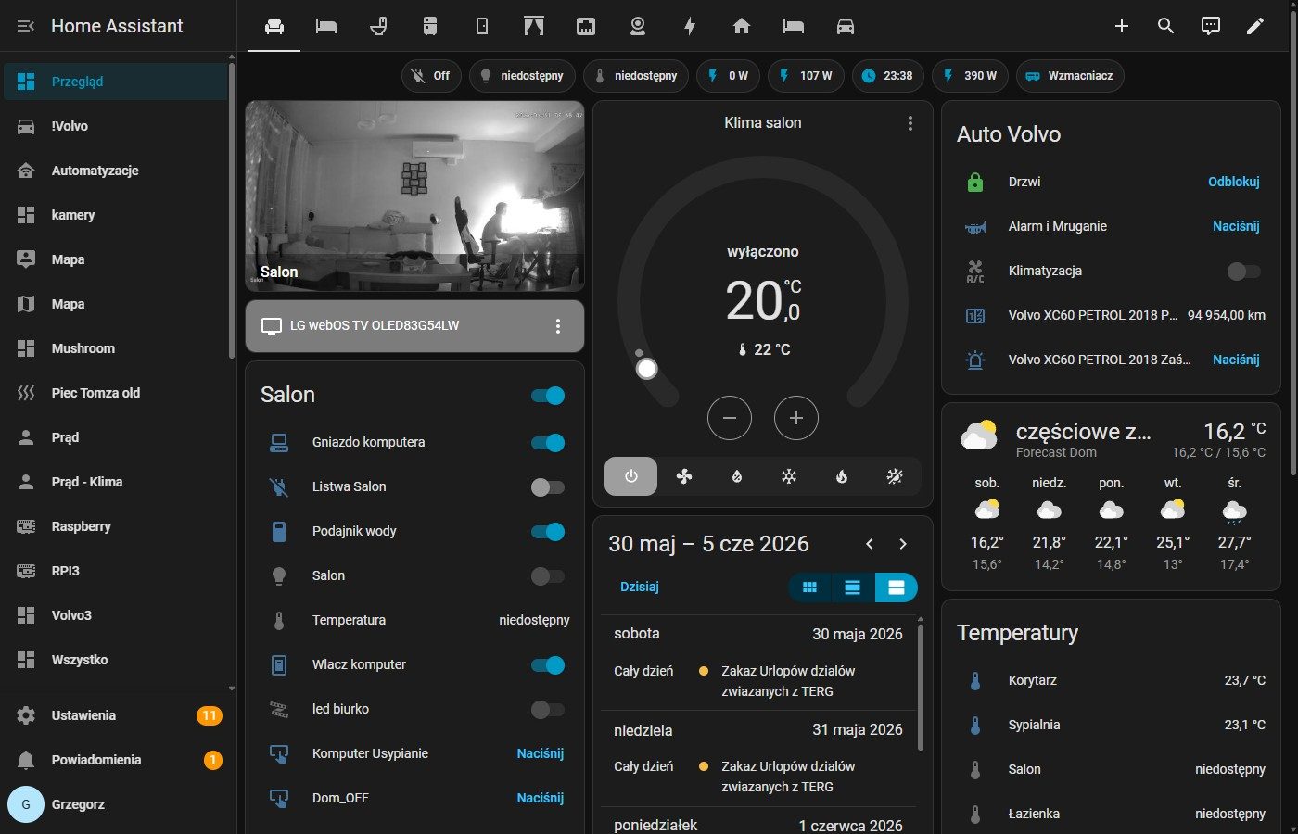The width and height of the screenshot is (1298, 834).
Task: Click Naciśnij for Alarm i Mruganie
Action: pyautogui.click(x=1236, y=226)
